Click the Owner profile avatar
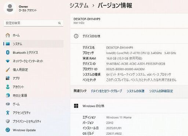 tap(10, 8)
